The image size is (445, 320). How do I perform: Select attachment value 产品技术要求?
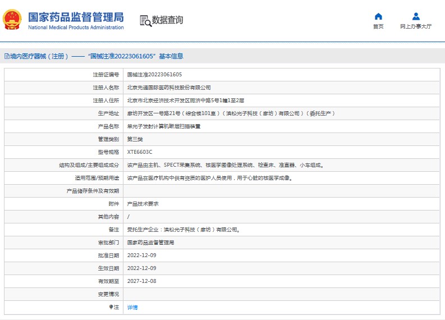pos(143,204)
